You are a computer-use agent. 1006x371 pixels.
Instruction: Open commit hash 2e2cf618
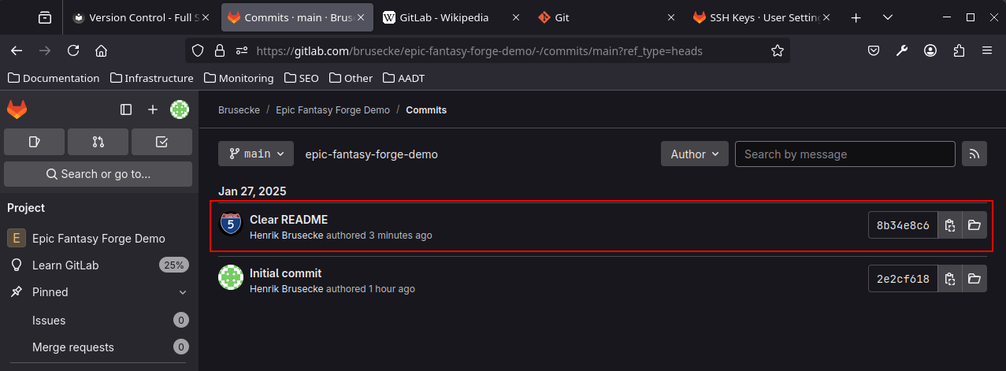(x=903, y=279)
